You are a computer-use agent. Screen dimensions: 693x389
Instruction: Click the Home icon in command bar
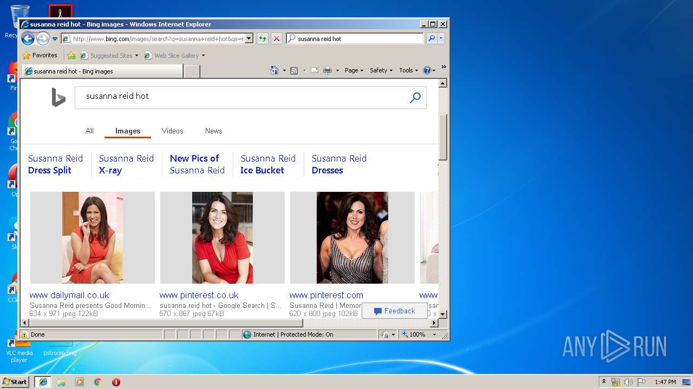point(274,70)
